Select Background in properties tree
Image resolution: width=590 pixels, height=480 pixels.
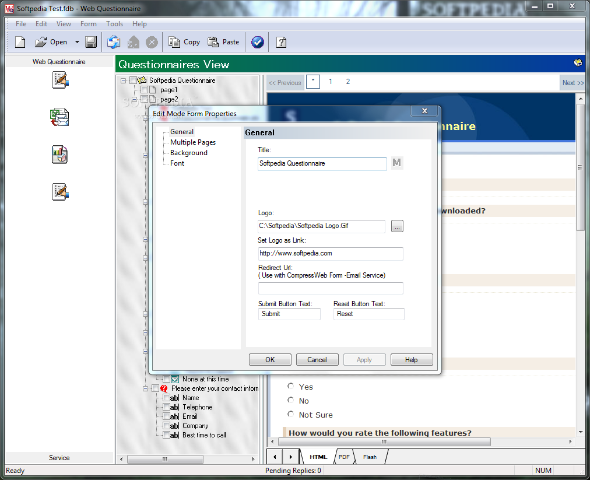(189, 153)
